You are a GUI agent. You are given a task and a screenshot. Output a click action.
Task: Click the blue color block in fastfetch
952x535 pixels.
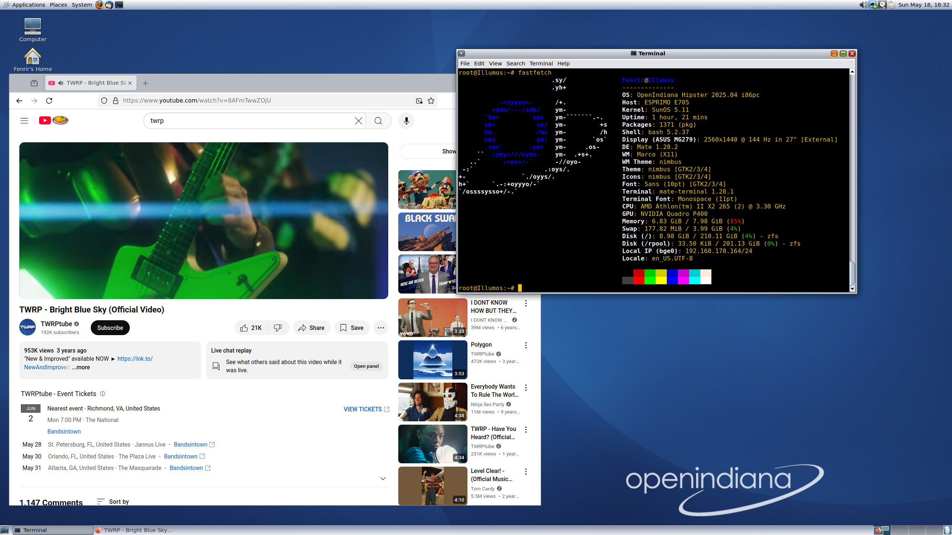[x=672, y=277]
